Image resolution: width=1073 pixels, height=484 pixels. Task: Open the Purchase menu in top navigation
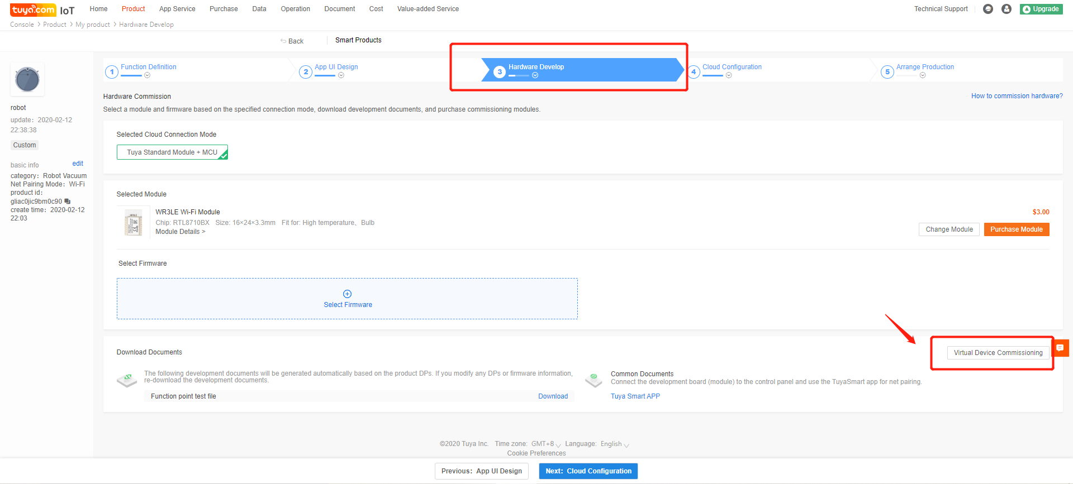point(224,9)
